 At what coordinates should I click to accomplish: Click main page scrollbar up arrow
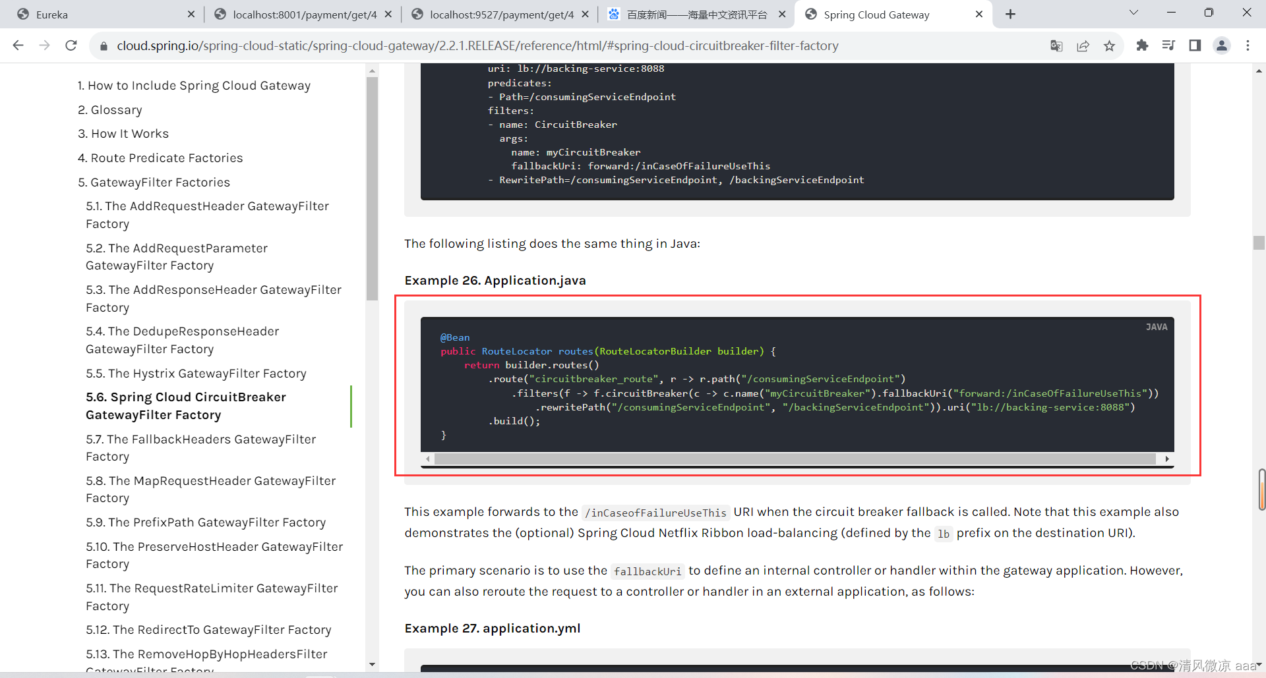[1259, 71]
